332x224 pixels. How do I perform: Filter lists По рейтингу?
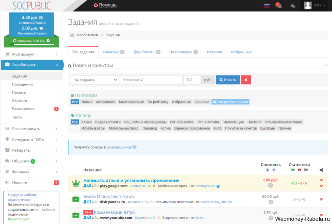pyautogui.click(x=158, y=102)
